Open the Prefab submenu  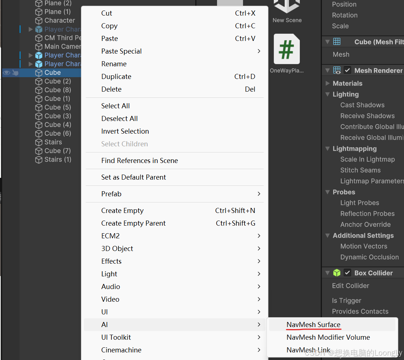coord(174,194)
